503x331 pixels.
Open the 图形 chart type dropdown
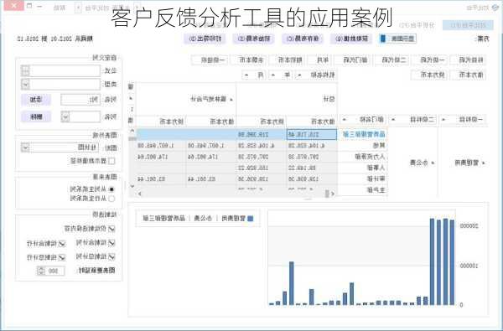(x=25, y=147)
